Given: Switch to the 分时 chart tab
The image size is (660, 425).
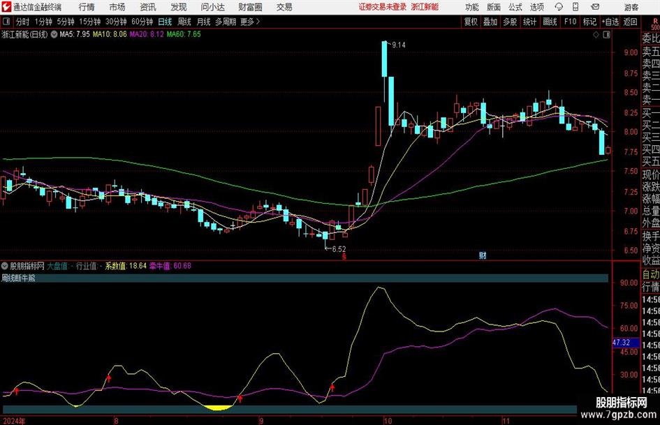Looking at the screenshot, I should [22, 22].
